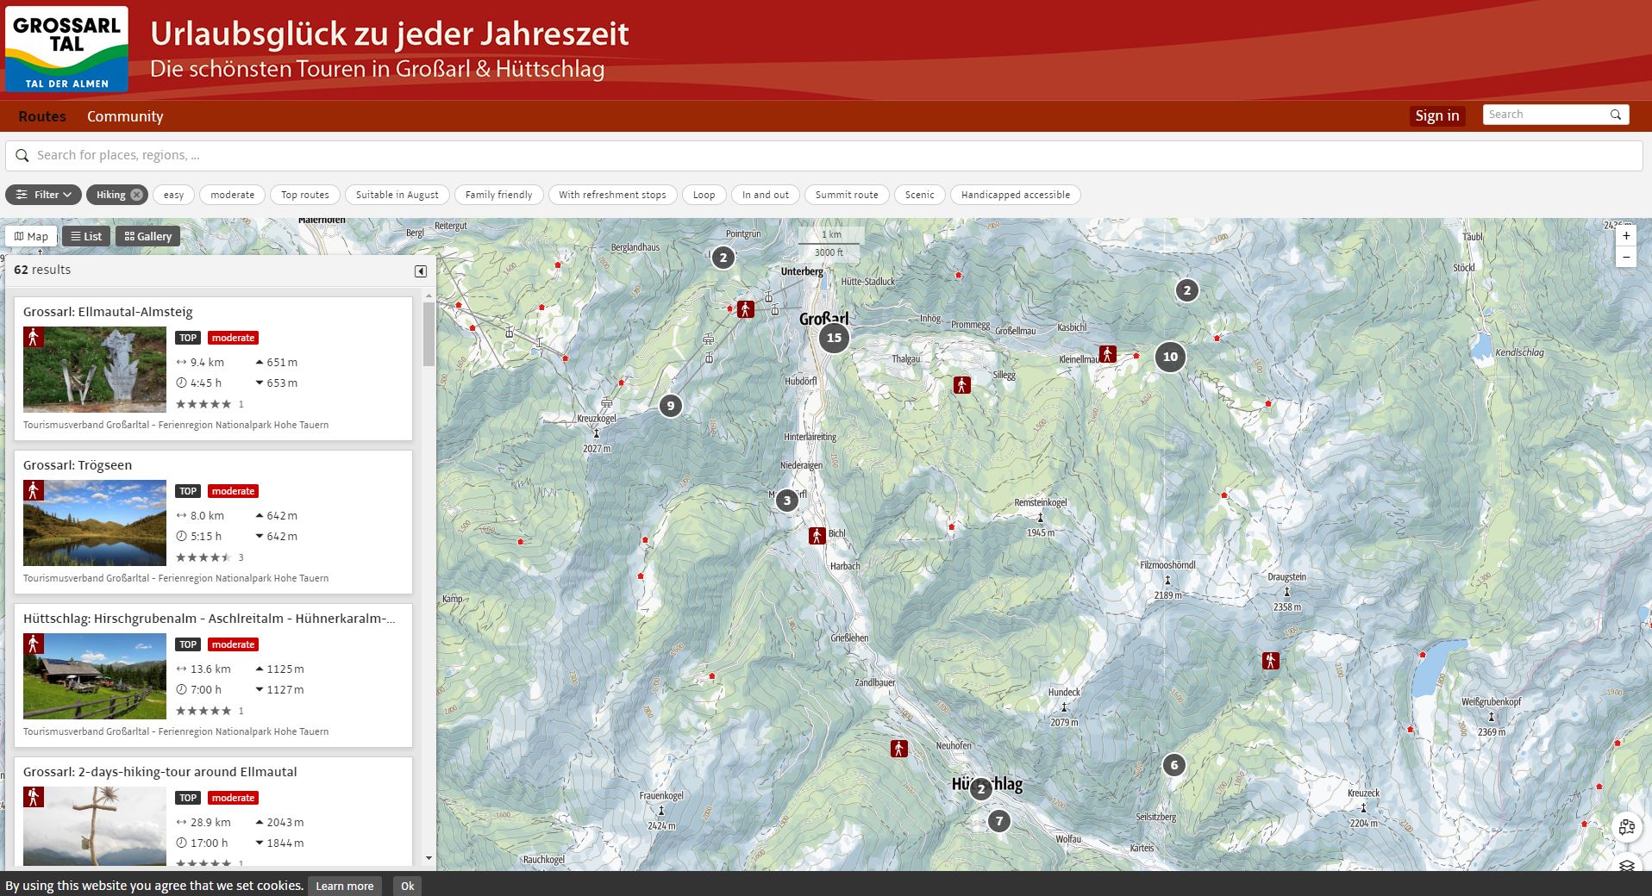
Task: Open the map layers selector
Action: [x=1626, y=865]
